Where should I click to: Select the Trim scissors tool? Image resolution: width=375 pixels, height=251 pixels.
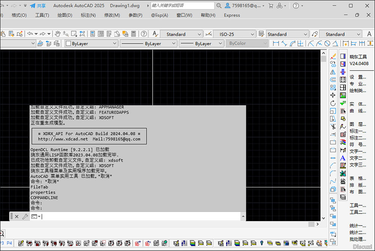point(333,127)
